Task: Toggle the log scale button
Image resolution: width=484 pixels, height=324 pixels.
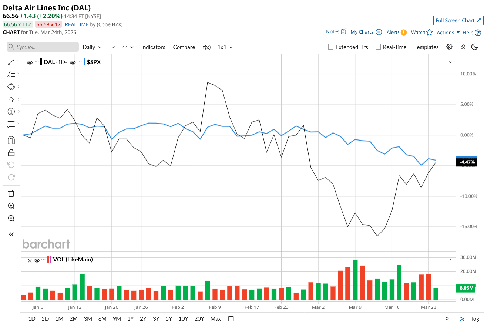Action: click(475, 318)
